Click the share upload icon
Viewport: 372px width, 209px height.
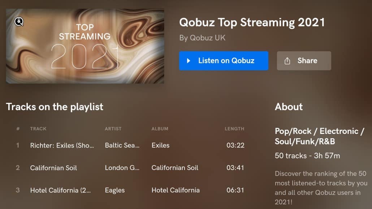click(x=287, y=61)
